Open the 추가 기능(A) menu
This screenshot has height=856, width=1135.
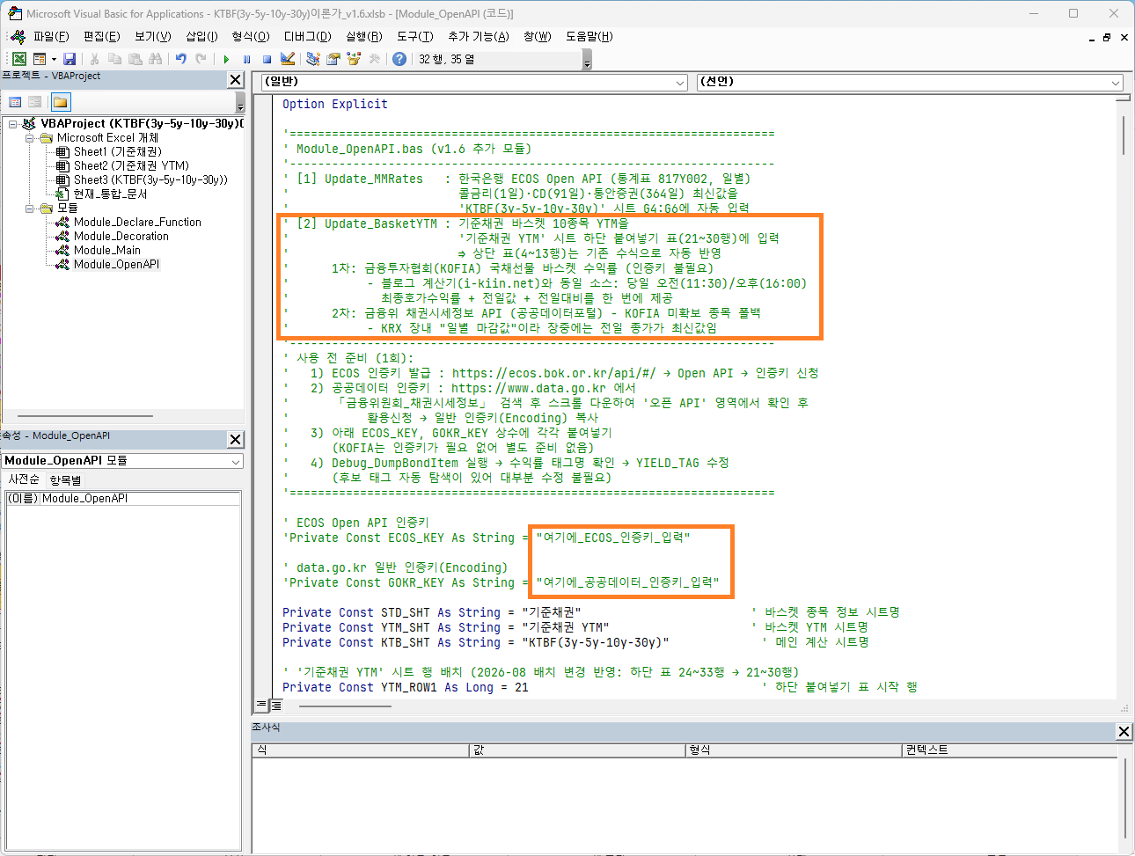click(478, 36)
